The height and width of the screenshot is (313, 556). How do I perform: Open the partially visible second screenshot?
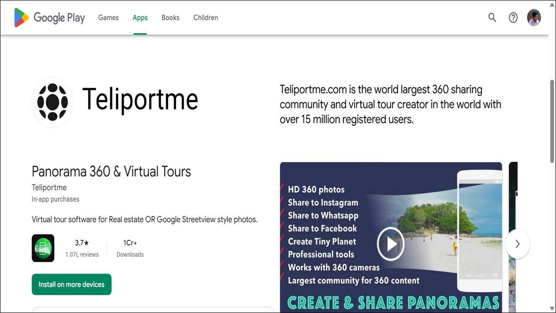[513, 237]
